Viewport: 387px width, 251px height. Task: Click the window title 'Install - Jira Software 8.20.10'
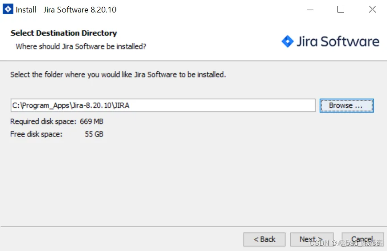[66, 10]
